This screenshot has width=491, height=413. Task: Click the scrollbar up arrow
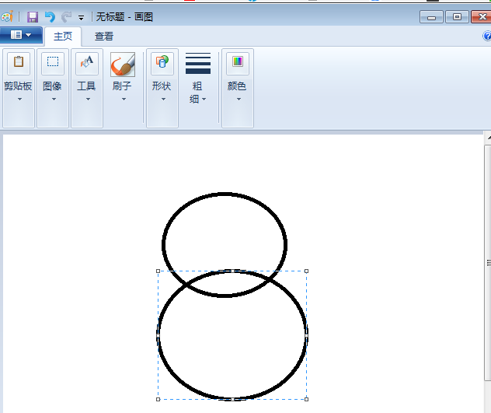click(x=488, y=138)
